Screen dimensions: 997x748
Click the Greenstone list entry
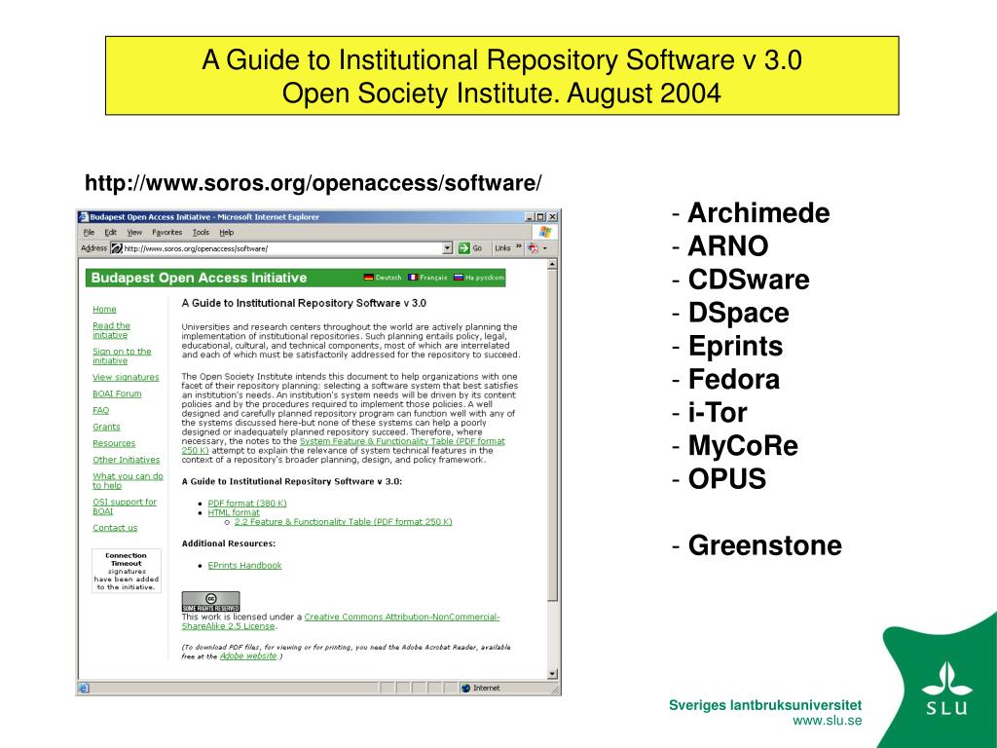(x=765, y=545)
